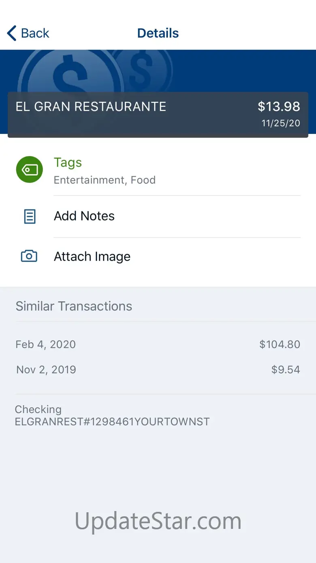The height and width of the screenshot is (563, 316).
Task: Tap the EL GRAN RESTAURANTE merchant name
Action: 91,107
